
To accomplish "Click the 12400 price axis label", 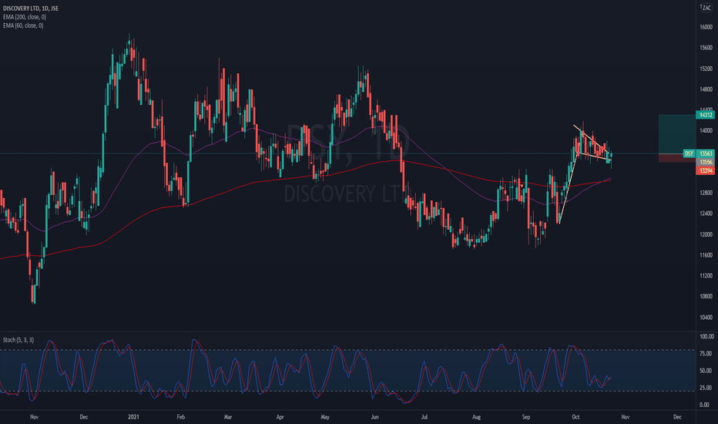I will (706, 214).
